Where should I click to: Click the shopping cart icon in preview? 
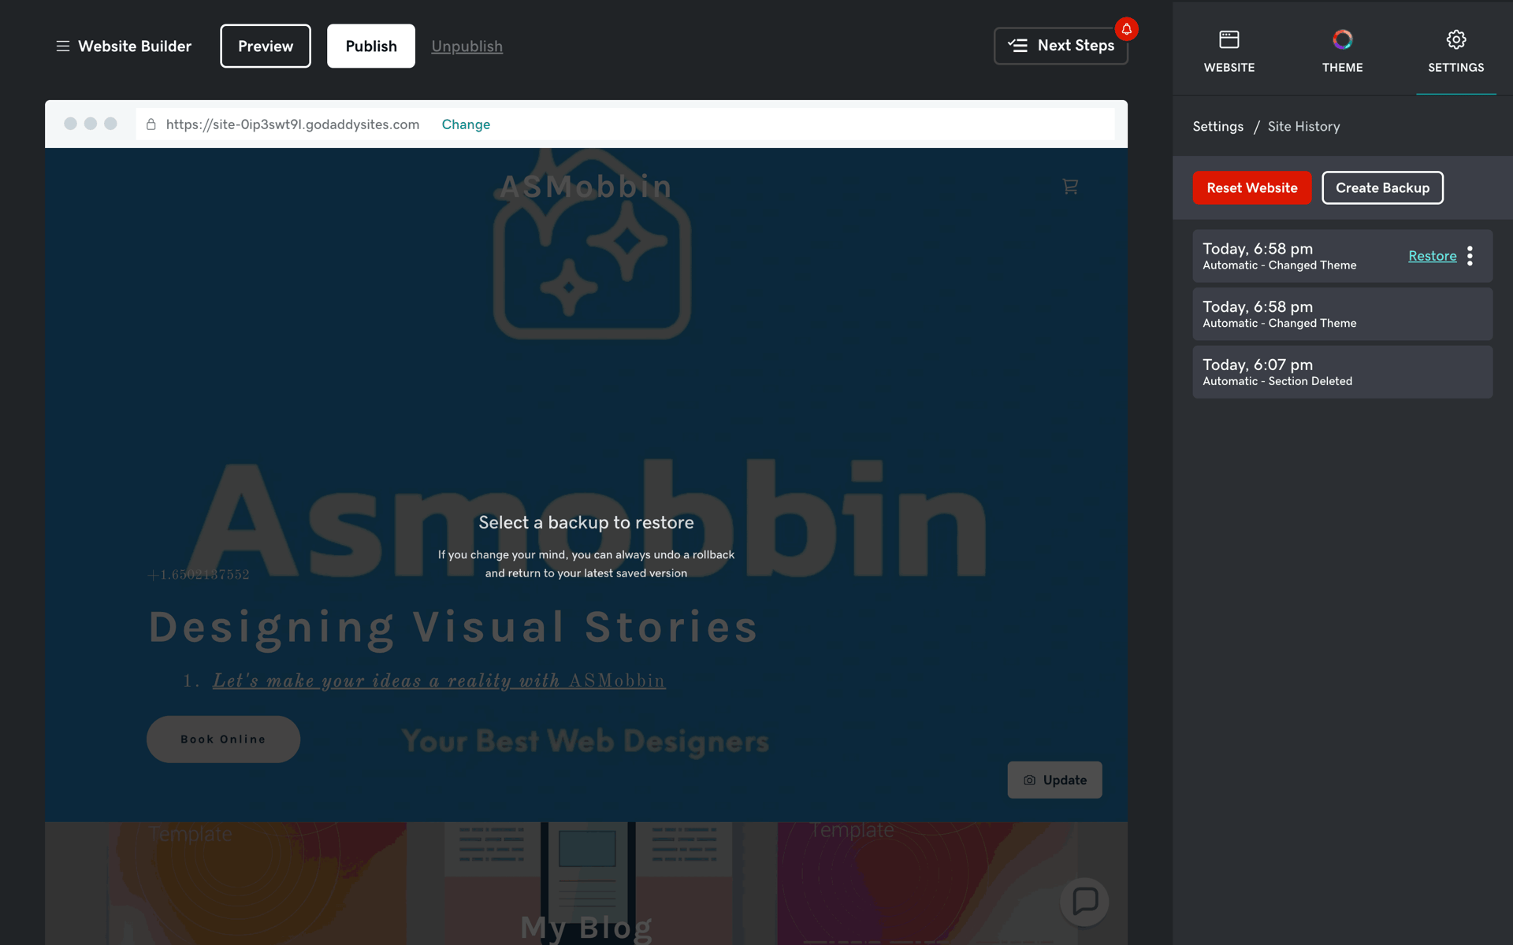1070,187
